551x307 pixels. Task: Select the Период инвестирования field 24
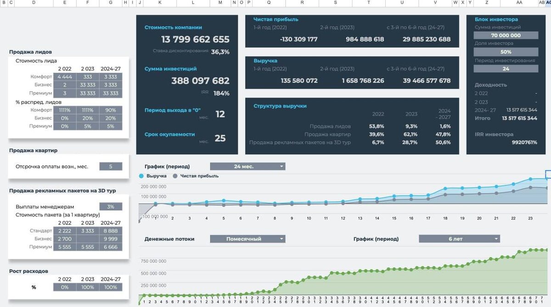pyautogui.click(x=506, y=69)
